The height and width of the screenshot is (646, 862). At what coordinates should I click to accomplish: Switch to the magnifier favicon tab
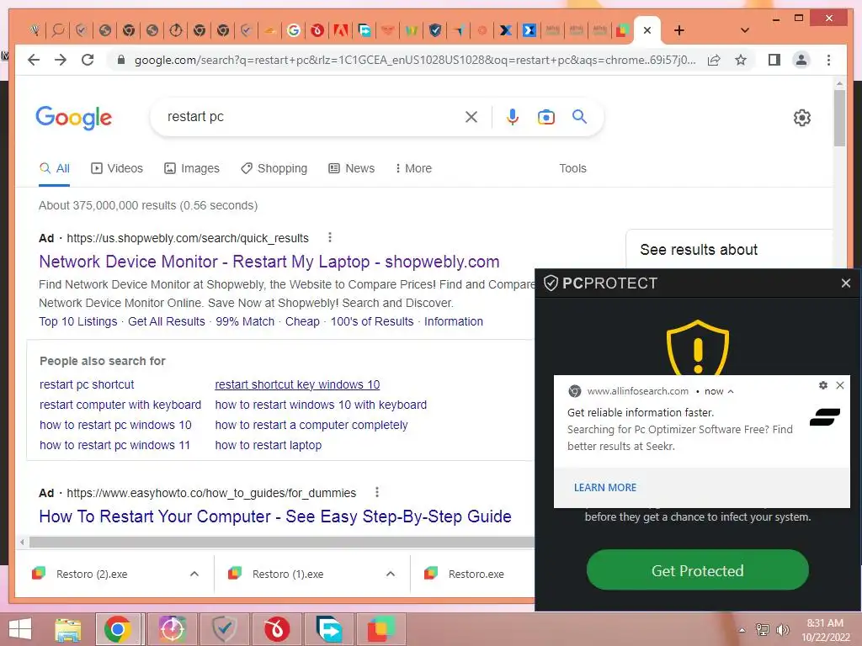point(58,30)
